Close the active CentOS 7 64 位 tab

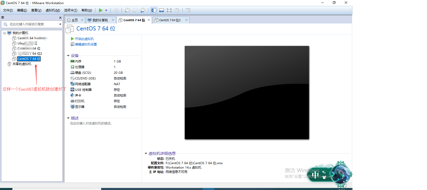149,20
